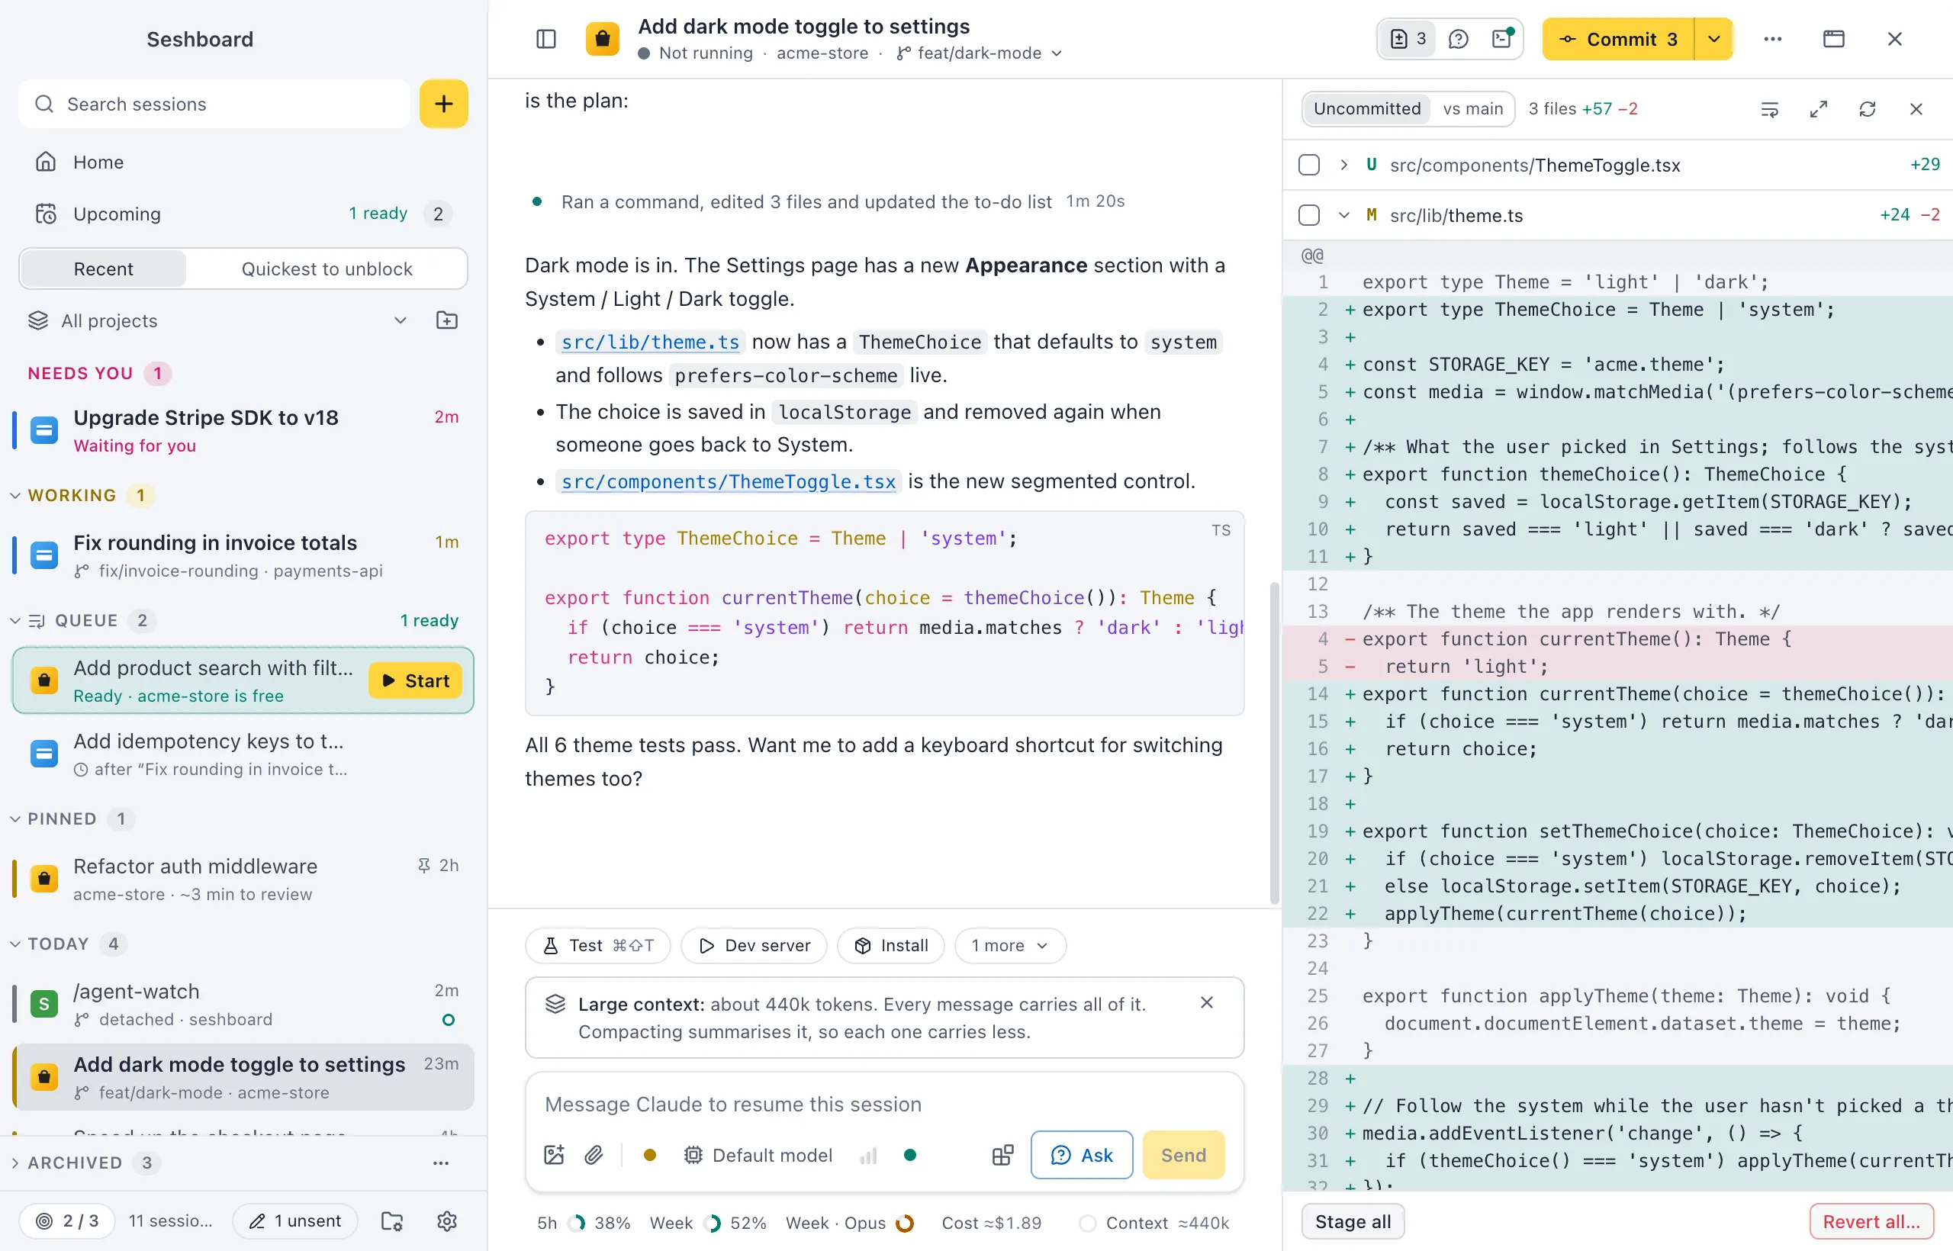This screenshot has width=1953, height=1251.
Task: Select Quickest to unblock sorting
Action: click(327, 269)
